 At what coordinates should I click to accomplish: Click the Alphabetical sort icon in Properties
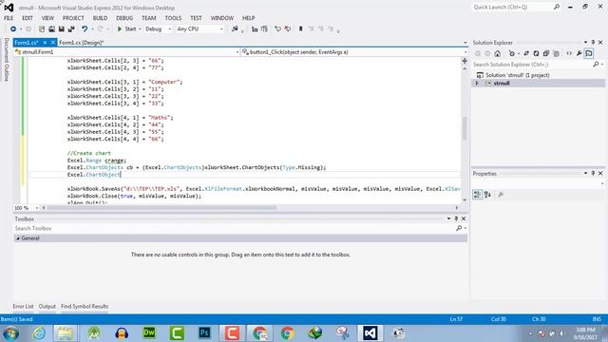pos(487,194)
